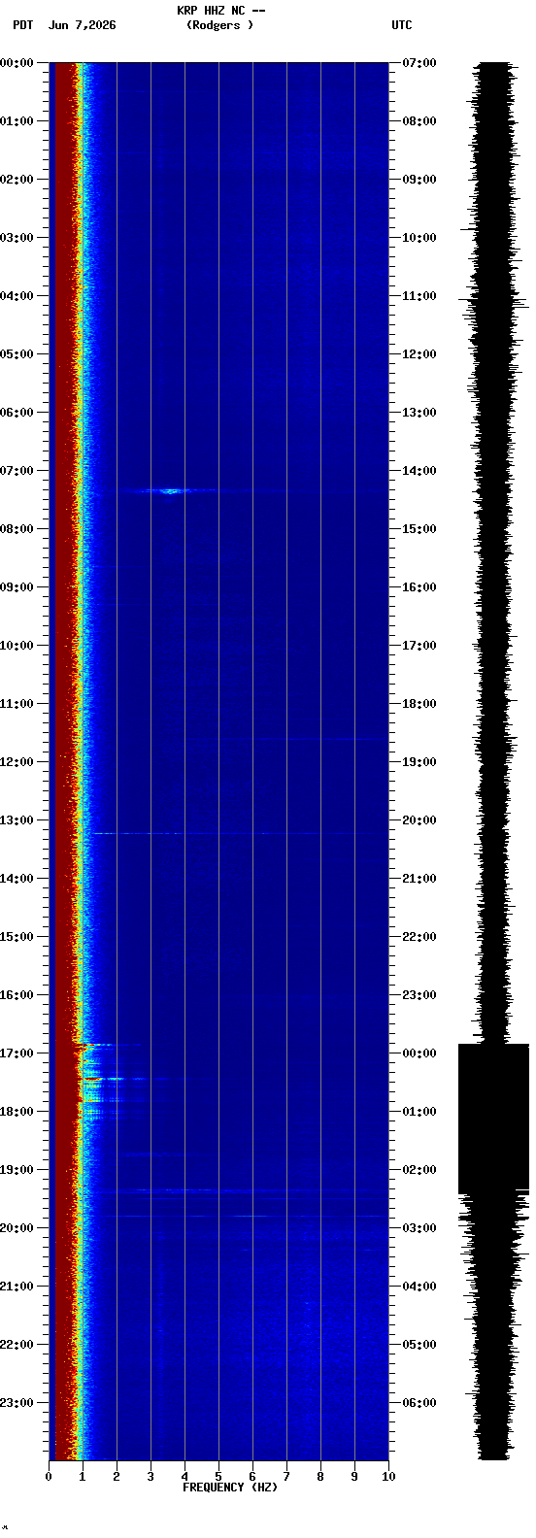This screenshot has height=1538, width=536.
Task: Click the 01:00 label on the PDT axis
Action: coord(17,121)
